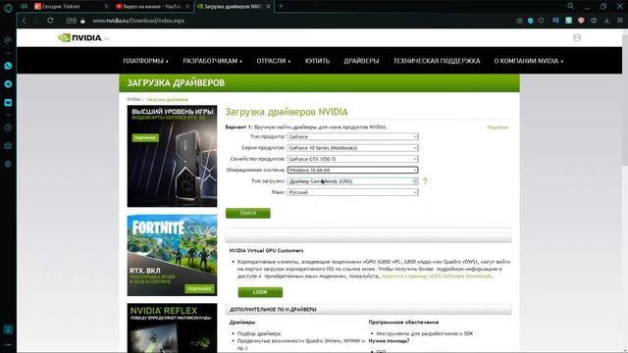Open VK in the Opera sidebar
This screenshot has width=628, height=353.
(x=8, y=102)
